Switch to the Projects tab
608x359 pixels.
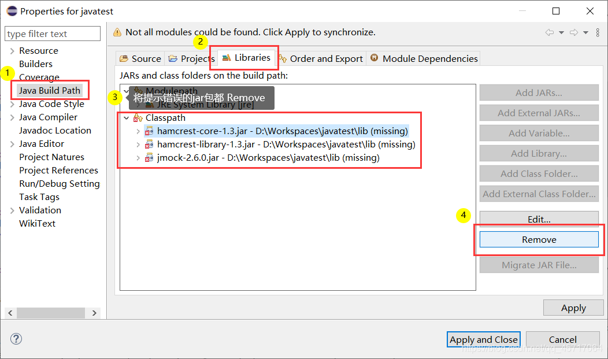191,58
